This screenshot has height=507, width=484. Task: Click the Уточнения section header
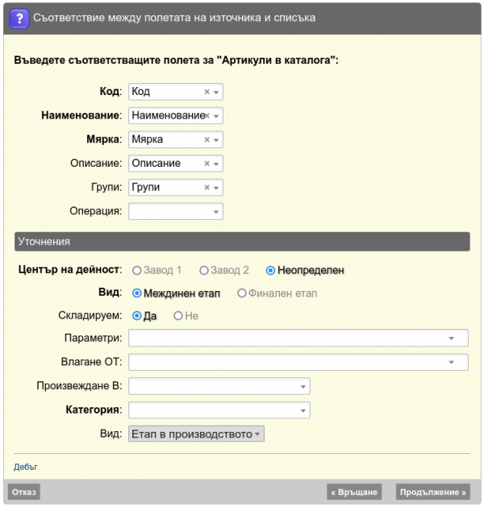click(x=242, y=242)
